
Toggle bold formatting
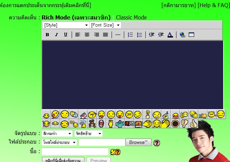[x=47, y=35]
